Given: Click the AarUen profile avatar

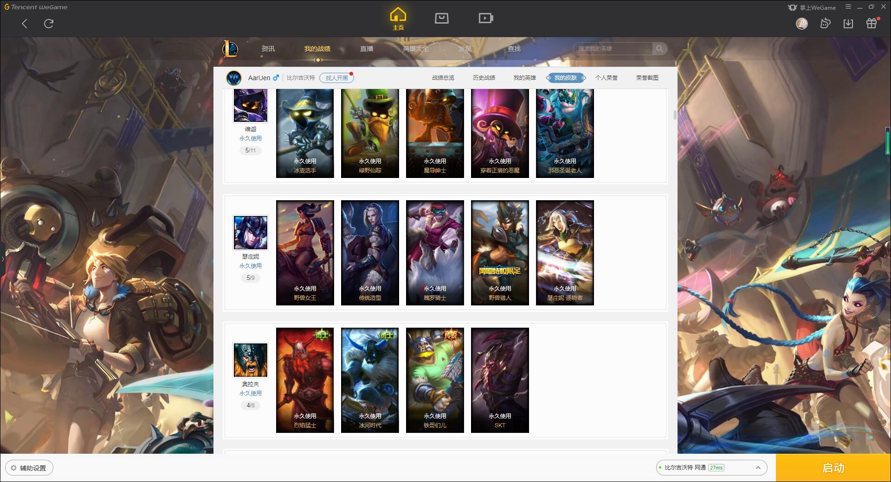Looking at the screenshot, I should [x=234, y=78].
